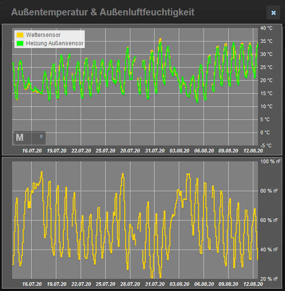Click the green Heizung Außensensor legend swatch
Viewport: 285px width, 291px height.
(x=20, y=43)
